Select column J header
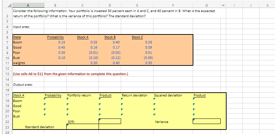Screen dimensions: 275x134 251,5
